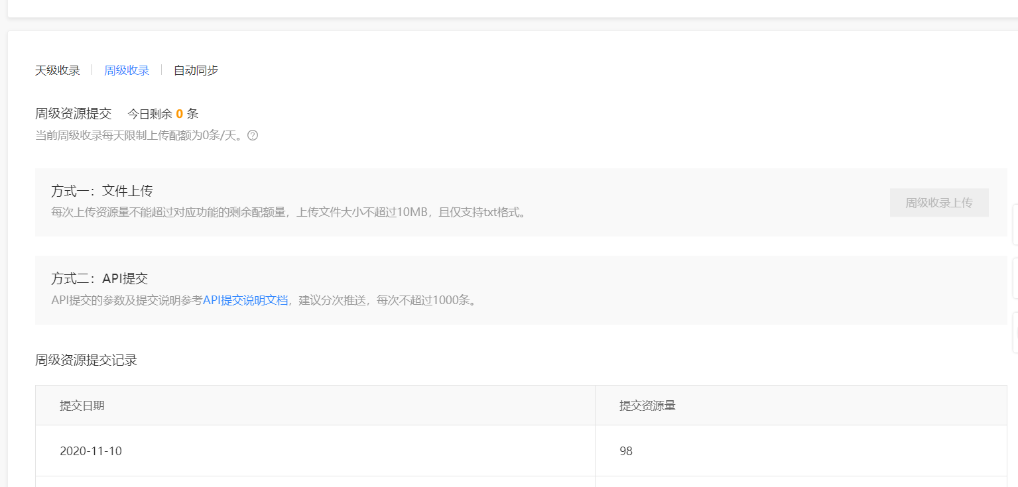
Task: Click the bottom floating widget on the right edge
Action: (x=1015, y=332)
